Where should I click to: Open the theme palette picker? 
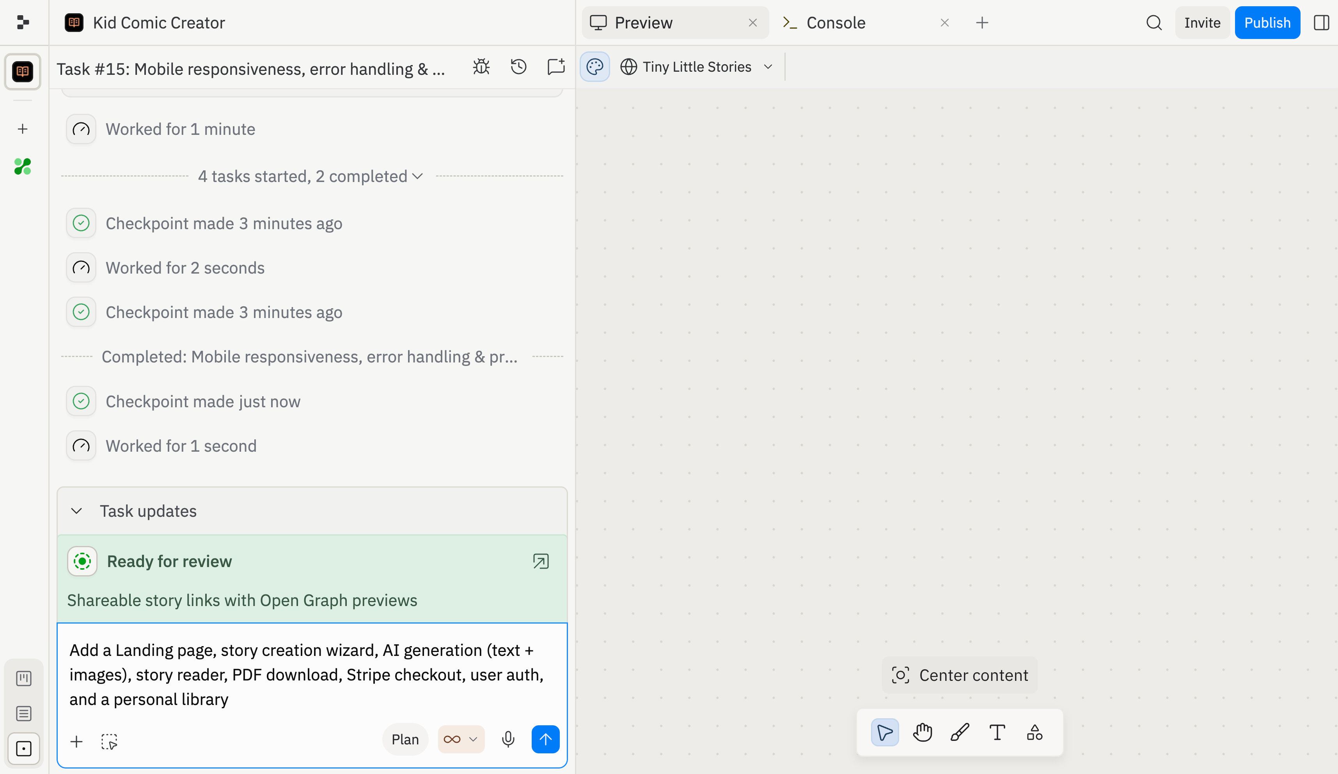click(594, 66)
